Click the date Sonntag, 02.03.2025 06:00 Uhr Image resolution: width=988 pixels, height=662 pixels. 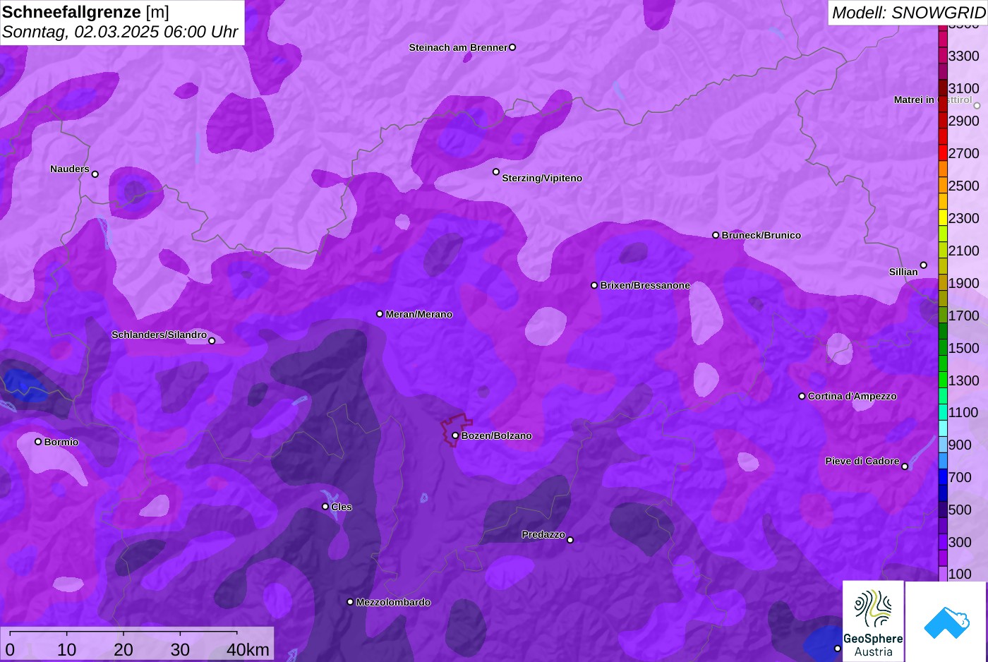point(120,32)
